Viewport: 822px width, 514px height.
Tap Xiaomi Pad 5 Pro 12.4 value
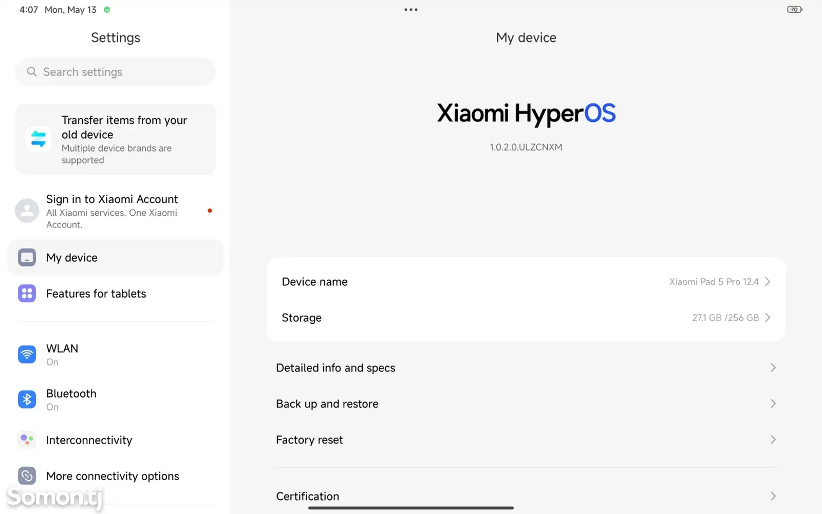click(x=714, y=282)
